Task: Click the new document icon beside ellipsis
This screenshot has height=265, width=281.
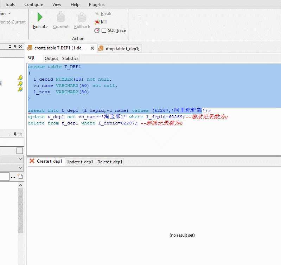Action: tap(20, 176)
